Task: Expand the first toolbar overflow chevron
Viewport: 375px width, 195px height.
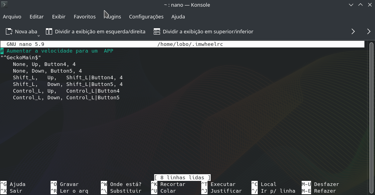Action: click(x=353, y=31)
